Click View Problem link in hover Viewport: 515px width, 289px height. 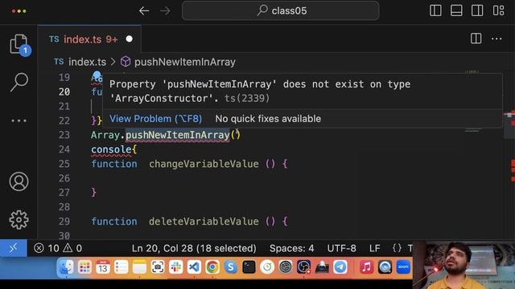click(155, 119)
